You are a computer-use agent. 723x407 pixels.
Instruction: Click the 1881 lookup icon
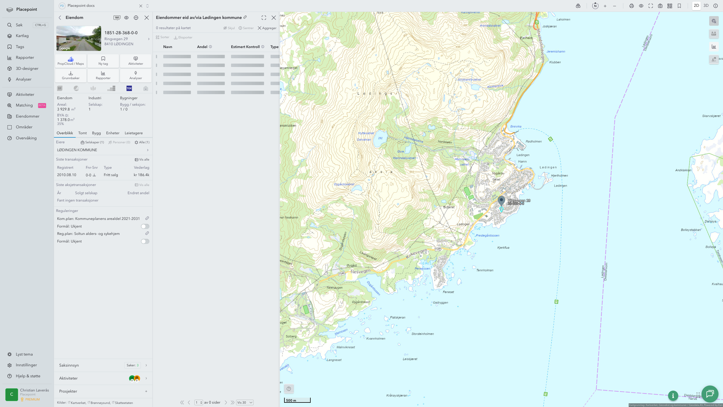[x=117, y=18]
